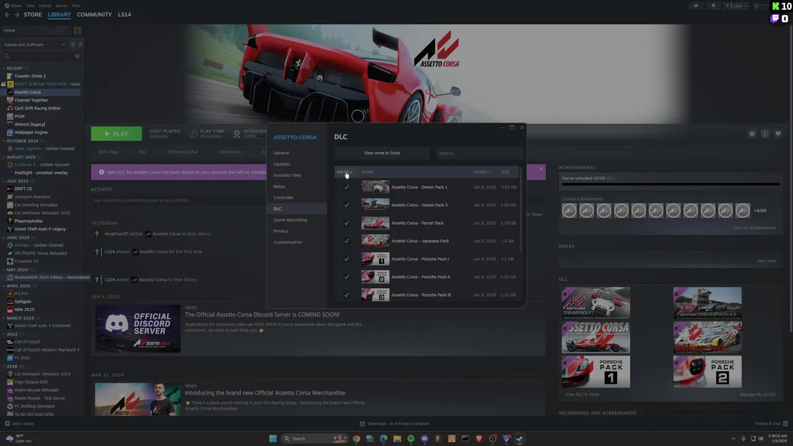Select CarX Drift Racing Online in the library
This screenshot has height=446, width=793.
pos(37,108)
